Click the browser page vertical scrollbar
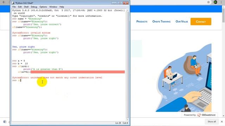 [224, 15]
